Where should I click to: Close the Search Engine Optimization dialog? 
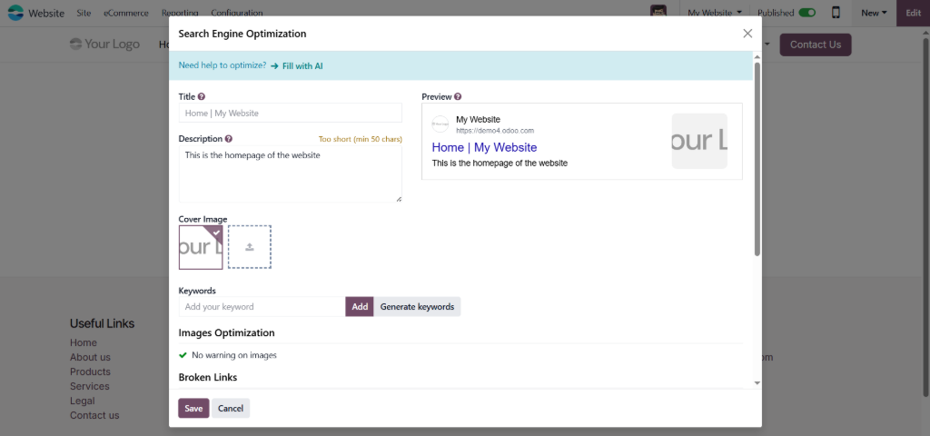coord(747,34)
